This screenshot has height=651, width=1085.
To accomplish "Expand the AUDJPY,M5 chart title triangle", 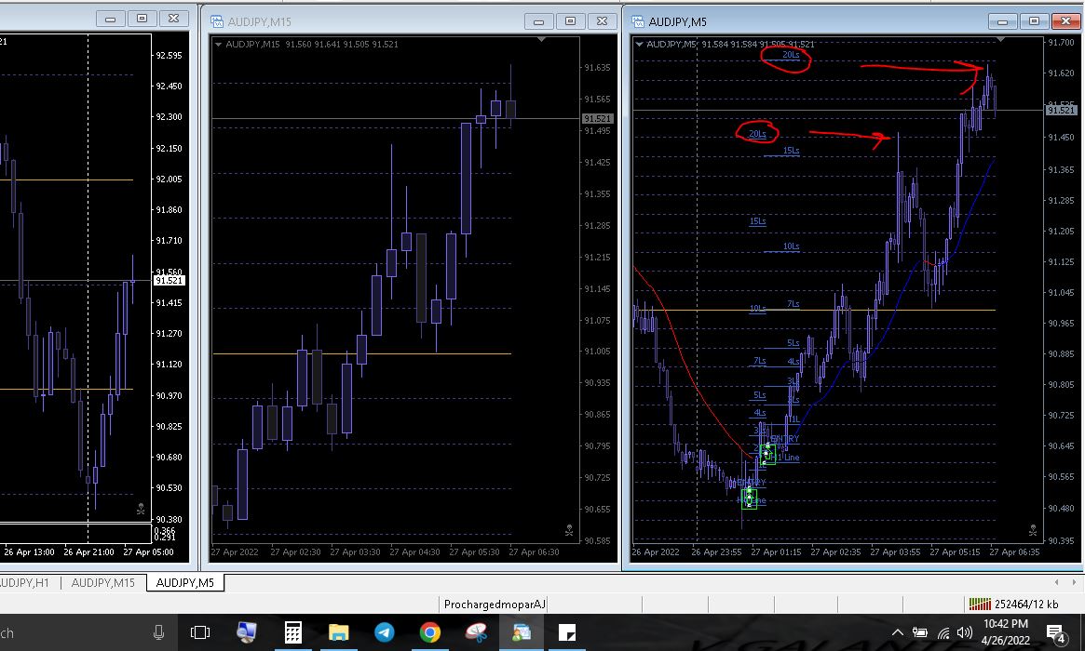I will 640,45.
